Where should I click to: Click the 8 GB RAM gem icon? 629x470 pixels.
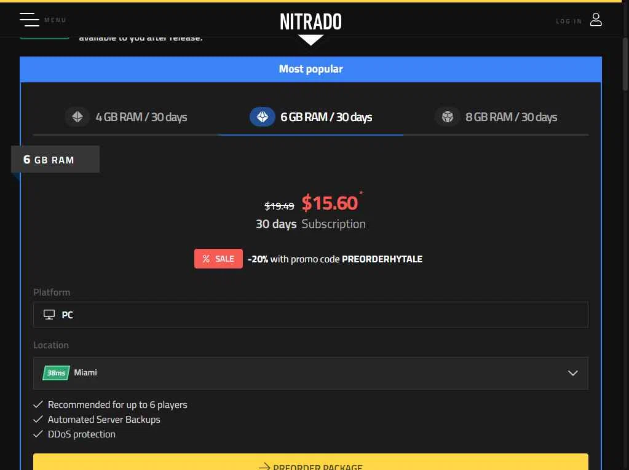click(x=447, y=117)
